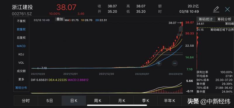Viewport: 234px width, 108px height.
Task: Switch to 筹码统计 tab
Action: [x=206, y=19]
